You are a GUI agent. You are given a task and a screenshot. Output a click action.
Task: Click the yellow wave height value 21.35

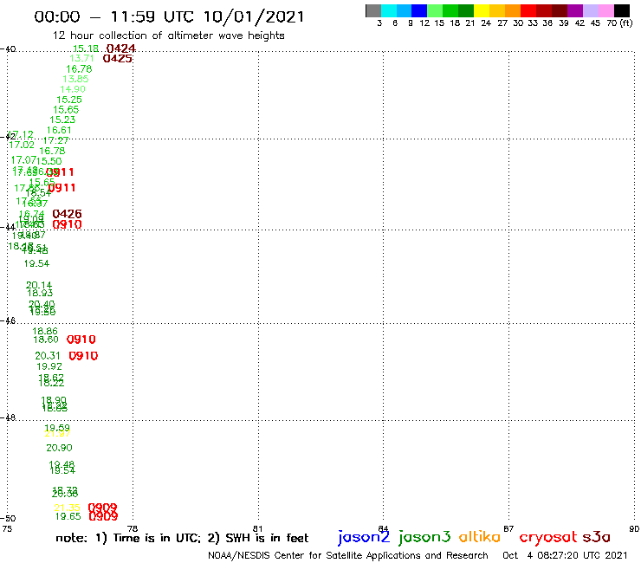[x=67, y=508]
